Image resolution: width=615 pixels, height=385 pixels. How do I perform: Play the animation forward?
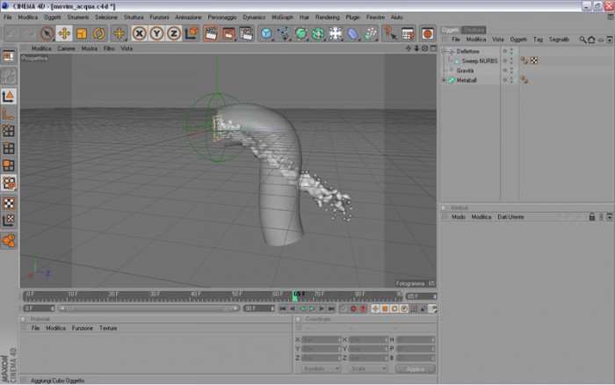[312, 309]
